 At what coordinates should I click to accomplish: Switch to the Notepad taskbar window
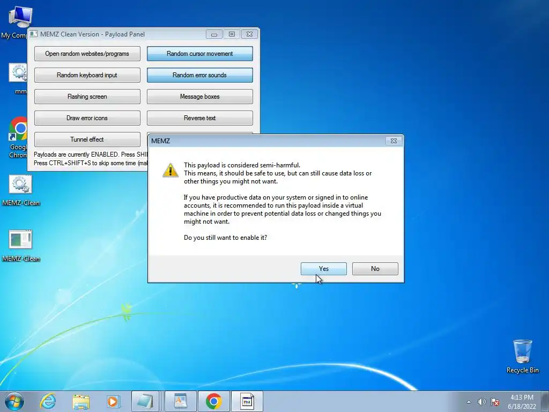[145, 401]
